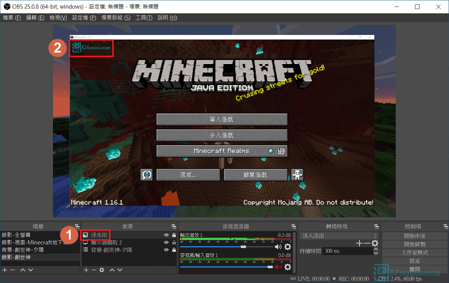
Task: Open the 淡入淡出 transition dropdown
Action: click(x=339, y=236)
